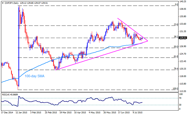Image resolution: width=188 pixels, height=115 pixels.
Task: Click the magenta triangle apex point
Action: coord(148,41)
